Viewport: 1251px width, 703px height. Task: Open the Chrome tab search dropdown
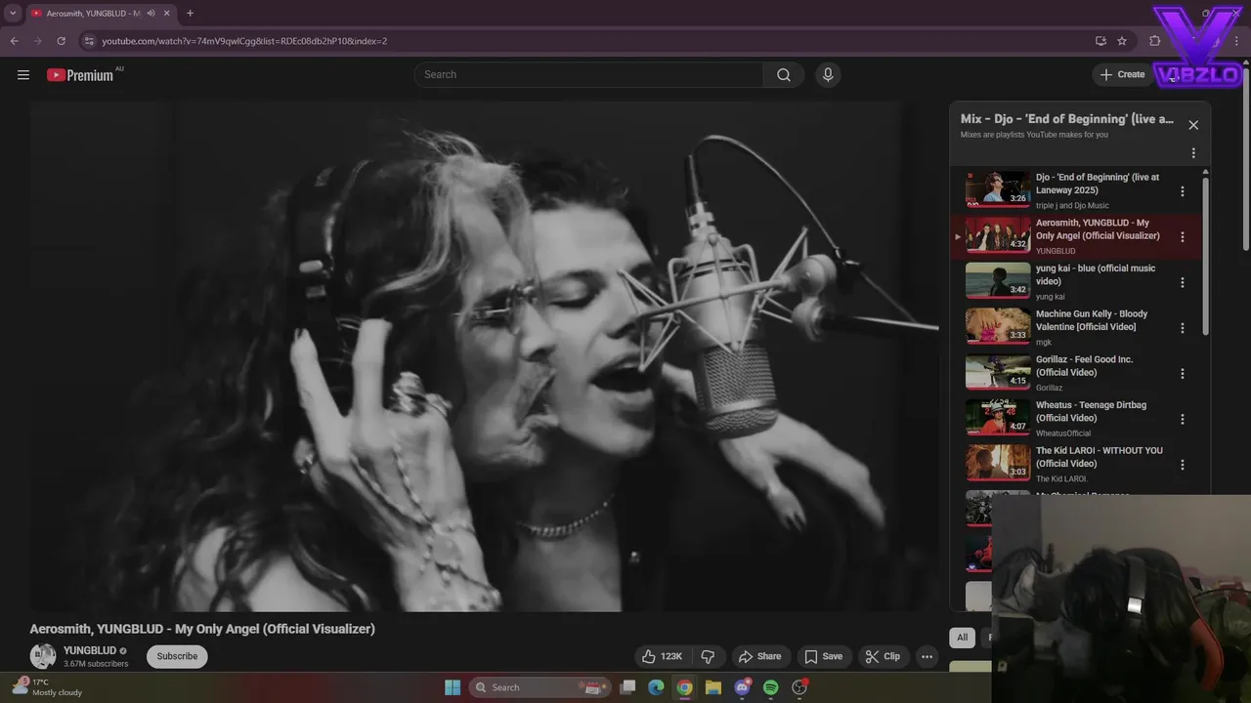(13, 13)
